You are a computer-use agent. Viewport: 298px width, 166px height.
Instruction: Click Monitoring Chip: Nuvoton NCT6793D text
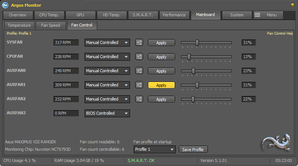pyautogui.click(x=38, y=149)
